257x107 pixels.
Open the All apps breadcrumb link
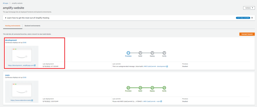pos(6,3)
